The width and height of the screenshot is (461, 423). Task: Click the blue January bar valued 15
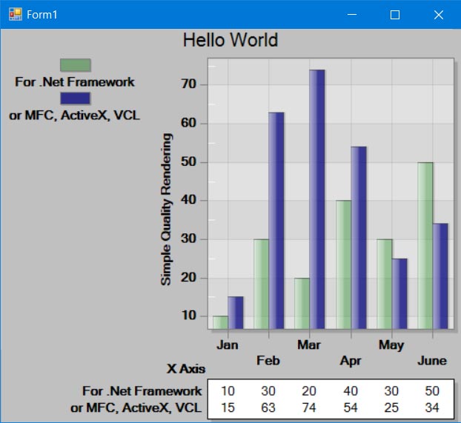236,313
